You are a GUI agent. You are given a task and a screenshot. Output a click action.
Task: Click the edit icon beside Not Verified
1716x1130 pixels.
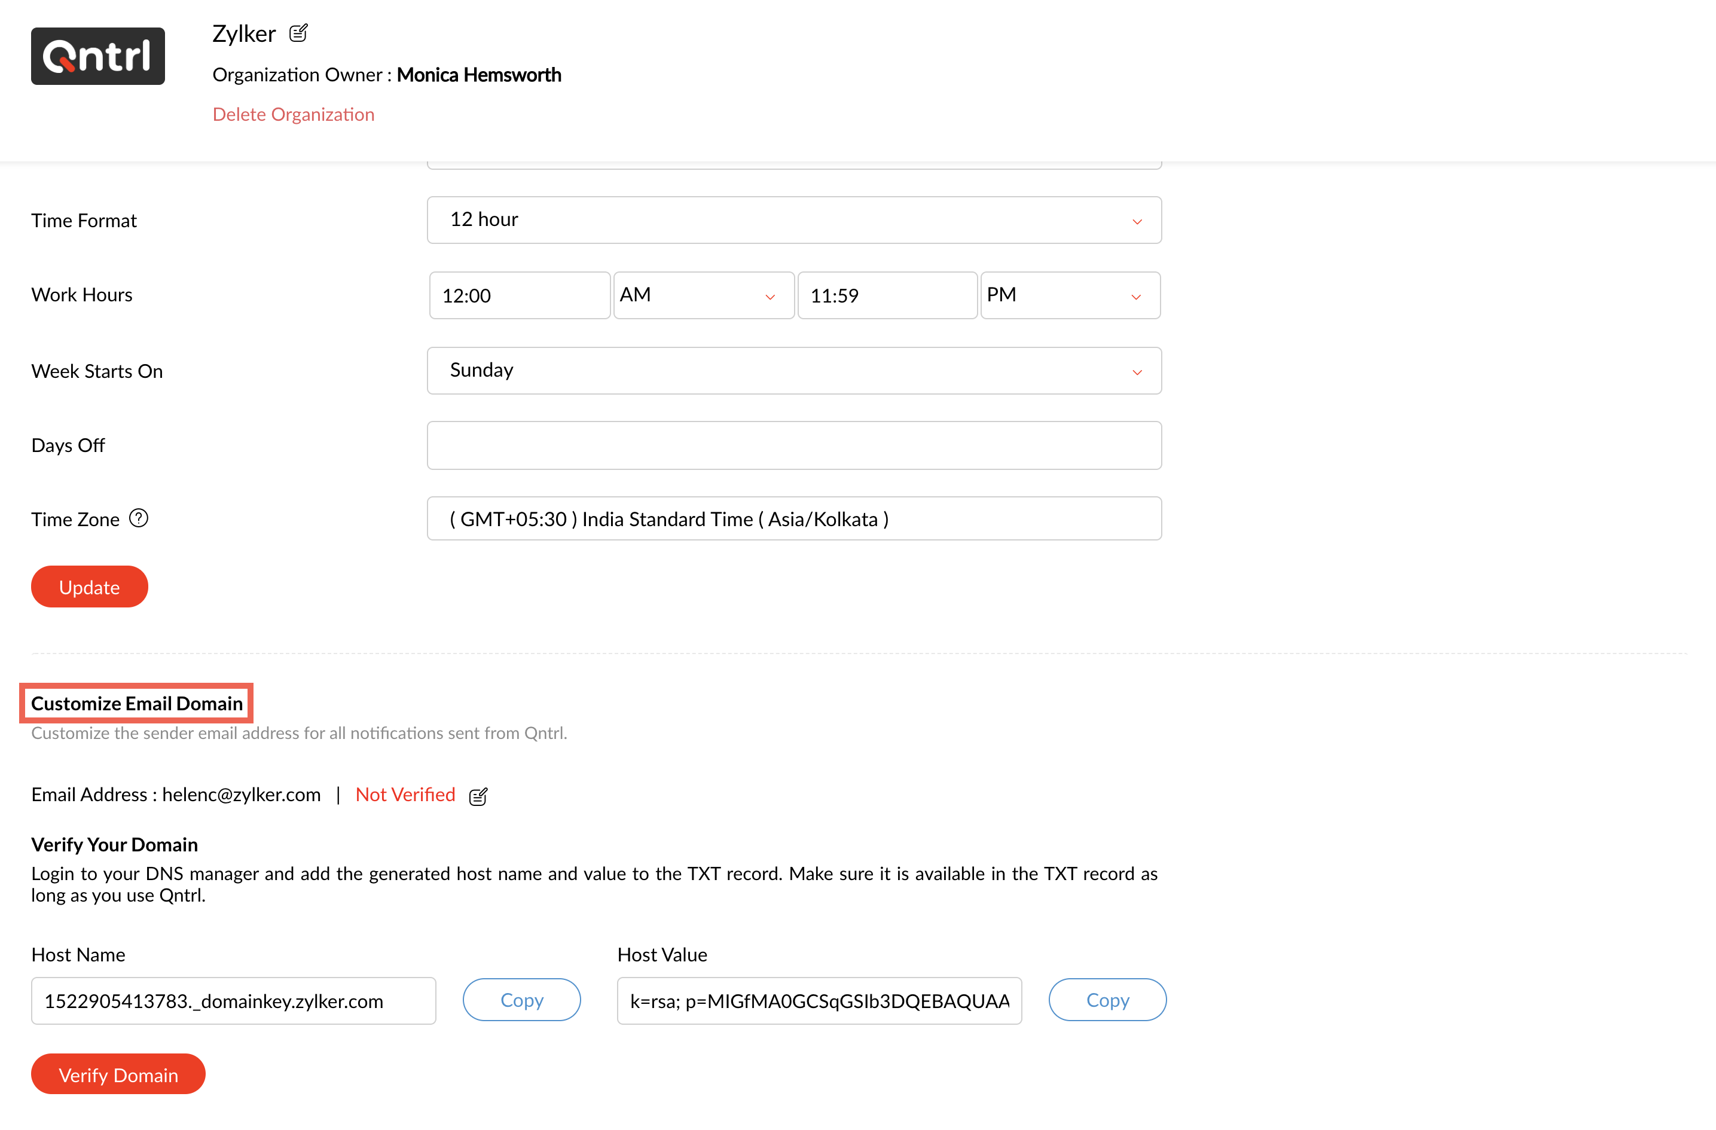[x=478, y=796]
